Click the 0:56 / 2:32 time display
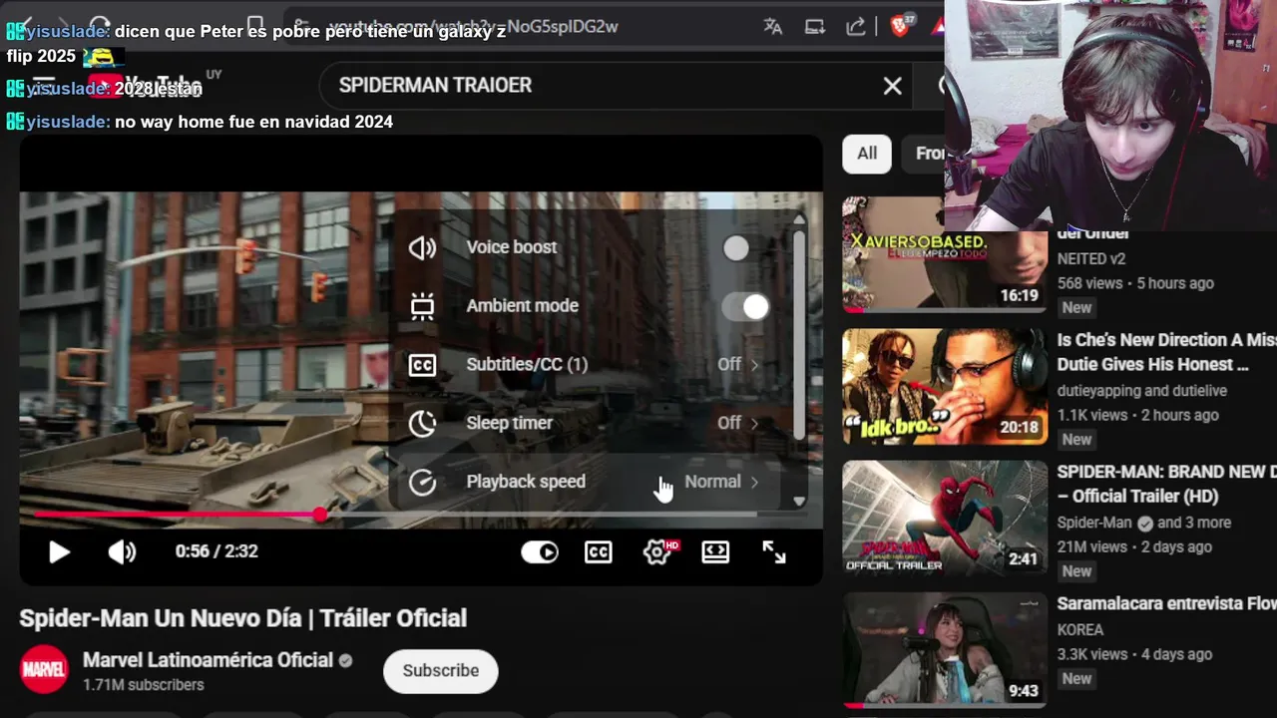 216,551
